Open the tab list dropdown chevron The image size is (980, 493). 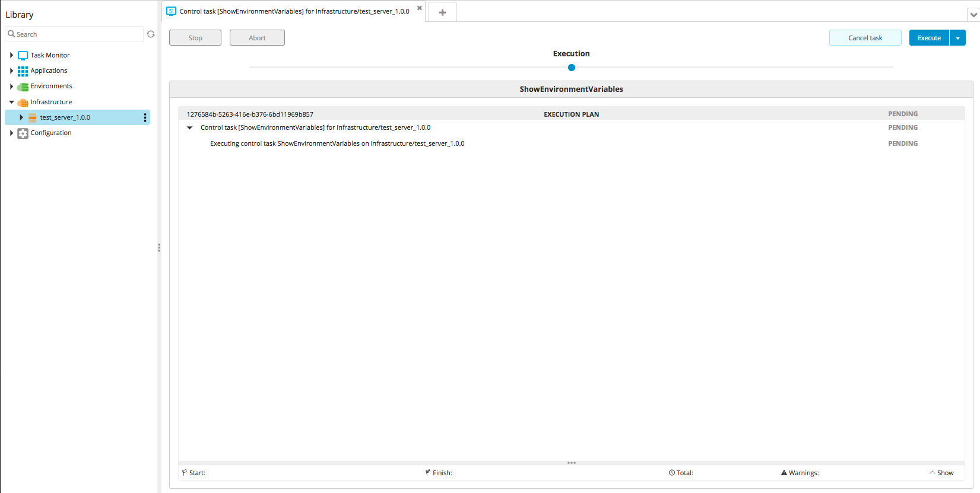(x=973, y=15)
